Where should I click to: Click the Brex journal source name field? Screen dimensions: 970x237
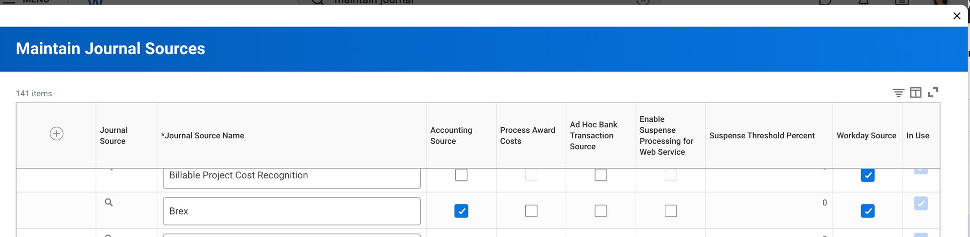(x=291, y=211)
